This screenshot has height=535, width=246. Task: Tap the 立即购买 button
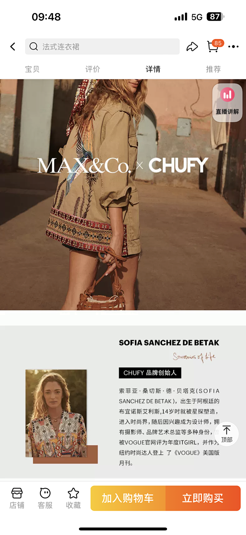coord(203,498)
